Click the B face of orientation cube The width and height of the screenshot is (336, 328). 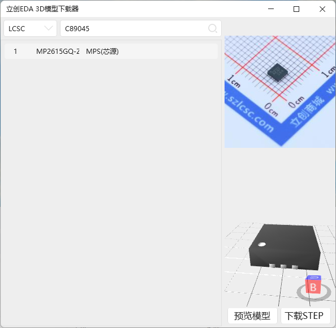313,287
